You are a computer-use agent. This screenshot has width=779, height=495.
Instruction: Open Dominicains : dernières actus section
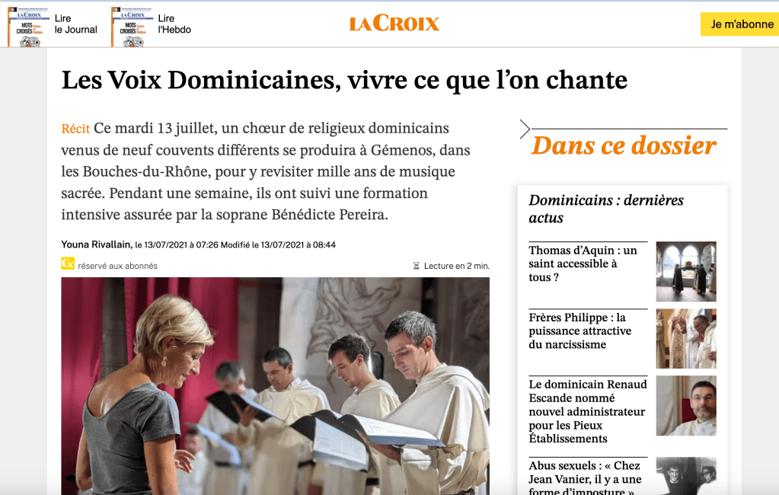(x=605, y=209)
